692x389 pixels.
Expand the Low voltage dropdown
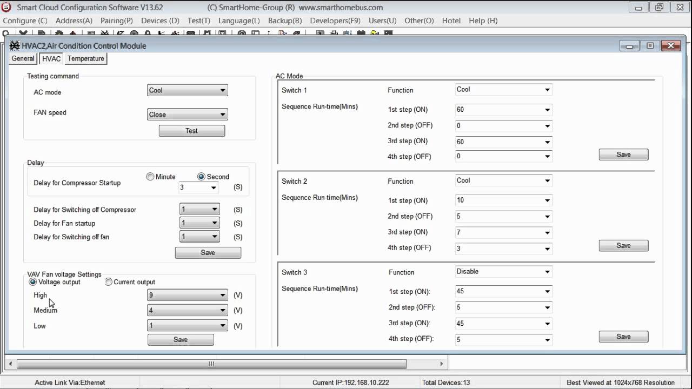pyautogui.click(x=187, y=326)
